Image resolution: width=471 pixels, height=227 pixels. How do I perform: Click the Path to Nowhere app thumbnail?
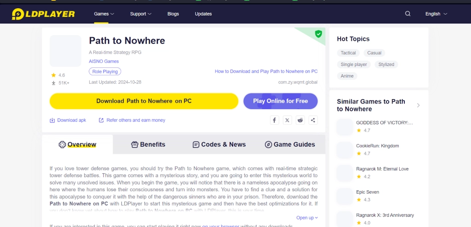point(65,51)
